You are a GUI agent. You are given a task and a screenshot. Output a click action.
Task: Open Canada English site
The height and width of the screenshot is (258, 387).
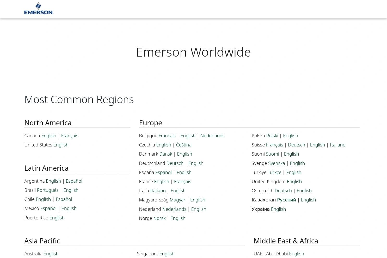pyautogui.click(x=49, y=136)
